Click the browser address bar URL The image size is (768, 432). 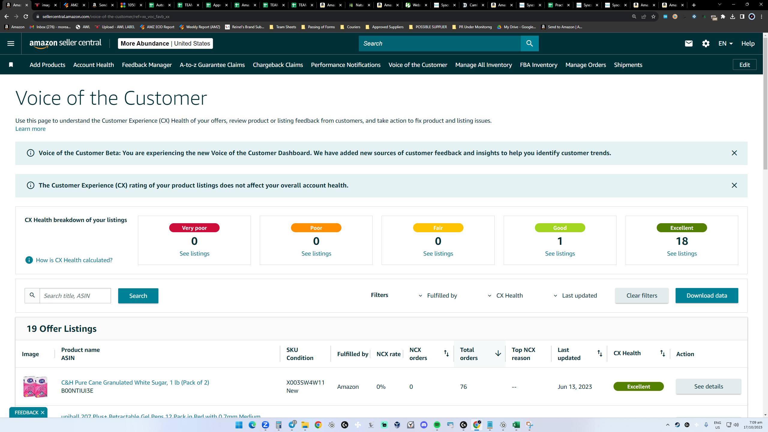(x=106, y=16)
